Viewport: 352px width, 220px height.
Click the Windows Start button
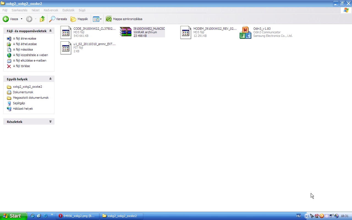(13, 216)
